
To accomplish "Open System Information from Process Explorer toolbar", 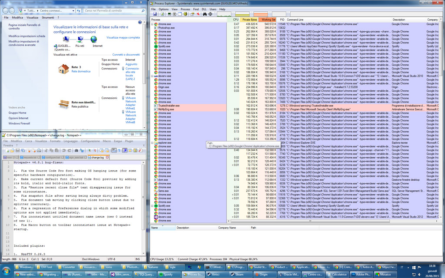I will click(169, 14).
